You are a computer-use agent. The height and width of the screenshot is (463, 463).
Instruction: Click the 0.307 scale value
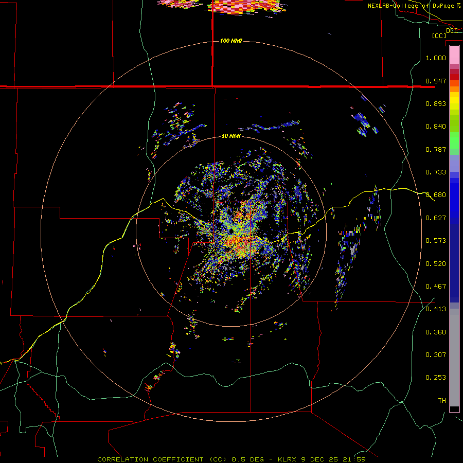[x=436, y=355]
